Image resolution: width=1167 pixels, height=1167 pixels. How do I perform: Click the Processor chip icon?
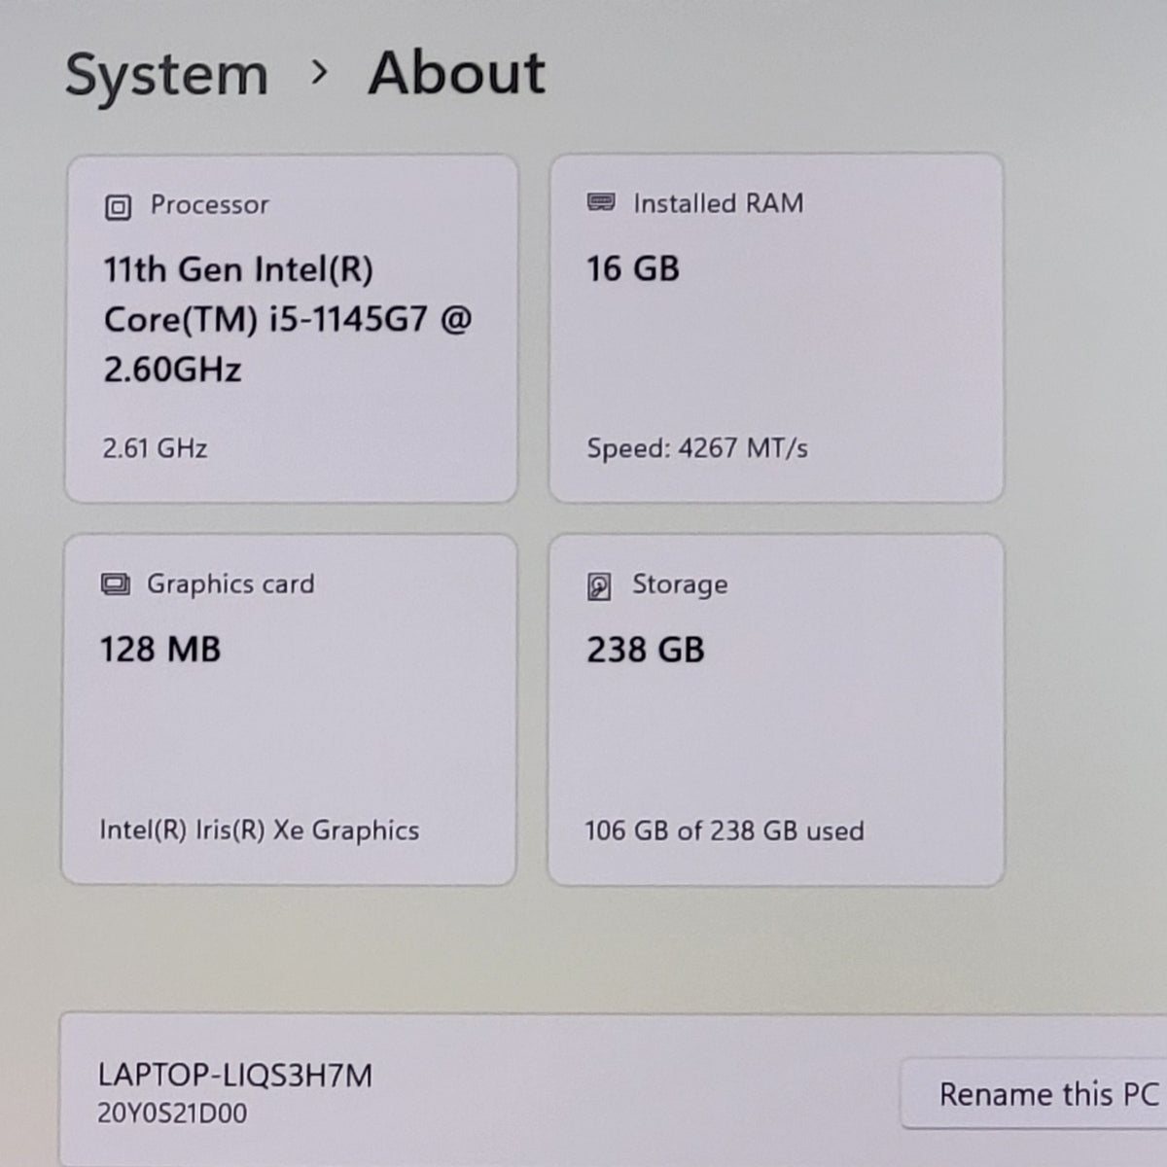pyautogui.click(x=118, y=207)
